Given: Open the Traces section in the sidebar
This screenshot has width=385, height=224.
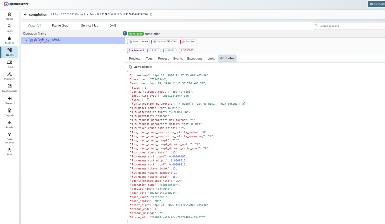Looking at the screenshot, I should (9, 52).
